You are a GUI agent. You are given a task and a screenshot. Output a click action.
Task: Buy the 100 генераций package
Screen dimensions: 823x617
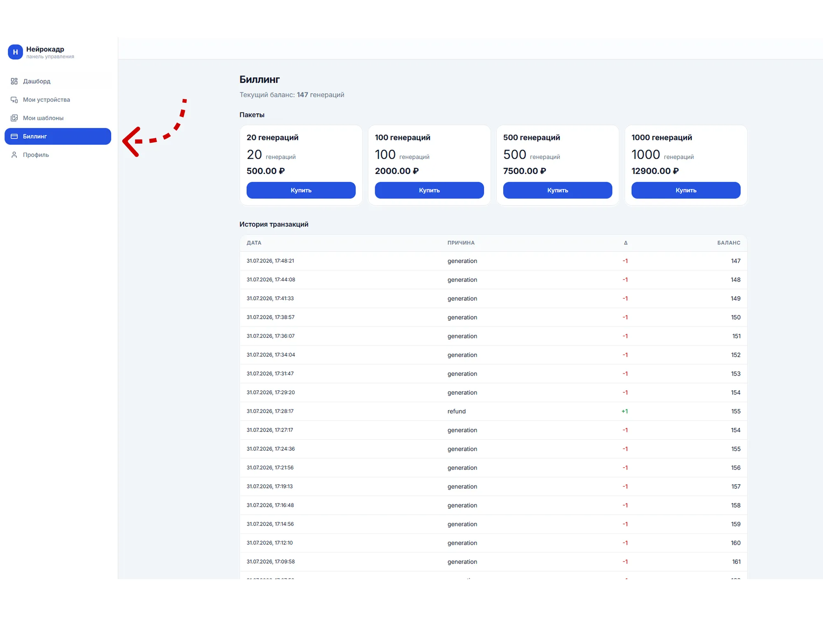(x=429, y=190)
